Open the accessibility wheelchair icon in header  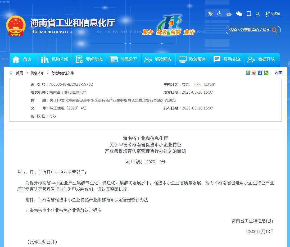coord(220,14)
